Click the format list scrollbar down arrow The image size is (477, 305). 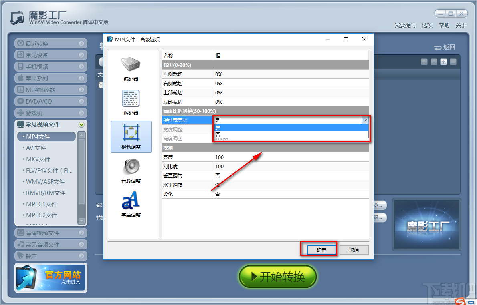pos(81,221)
